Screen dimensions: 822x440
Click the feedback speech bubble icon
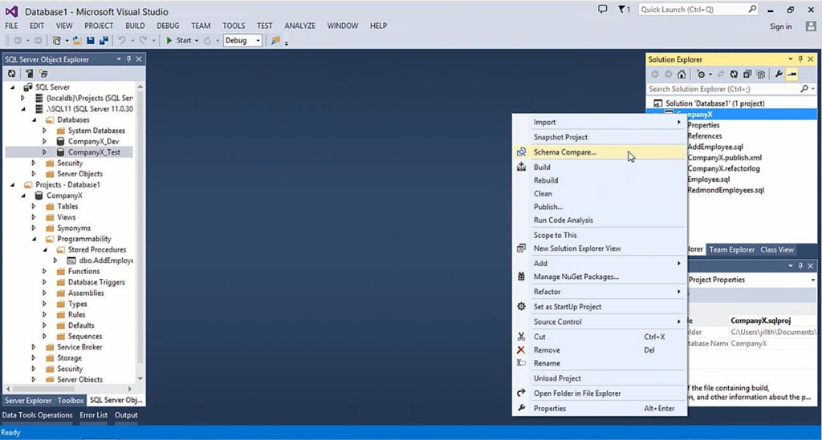pos(603,10)
